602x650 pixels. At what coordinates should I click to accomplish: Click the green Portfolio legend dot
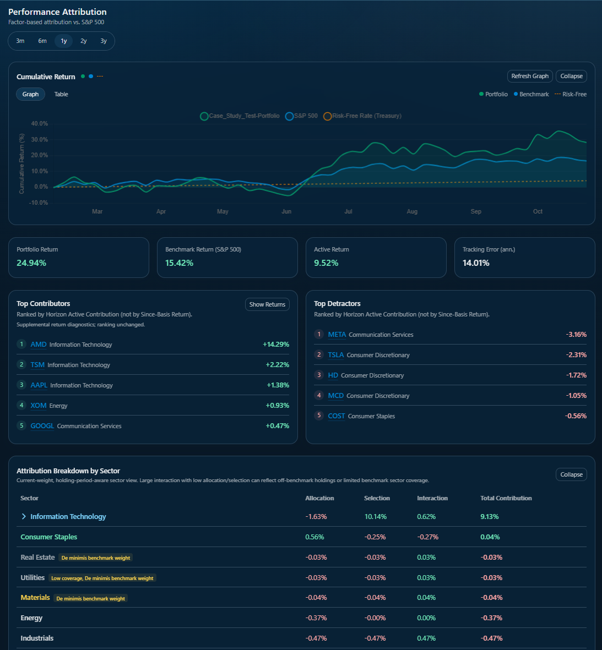481,94
